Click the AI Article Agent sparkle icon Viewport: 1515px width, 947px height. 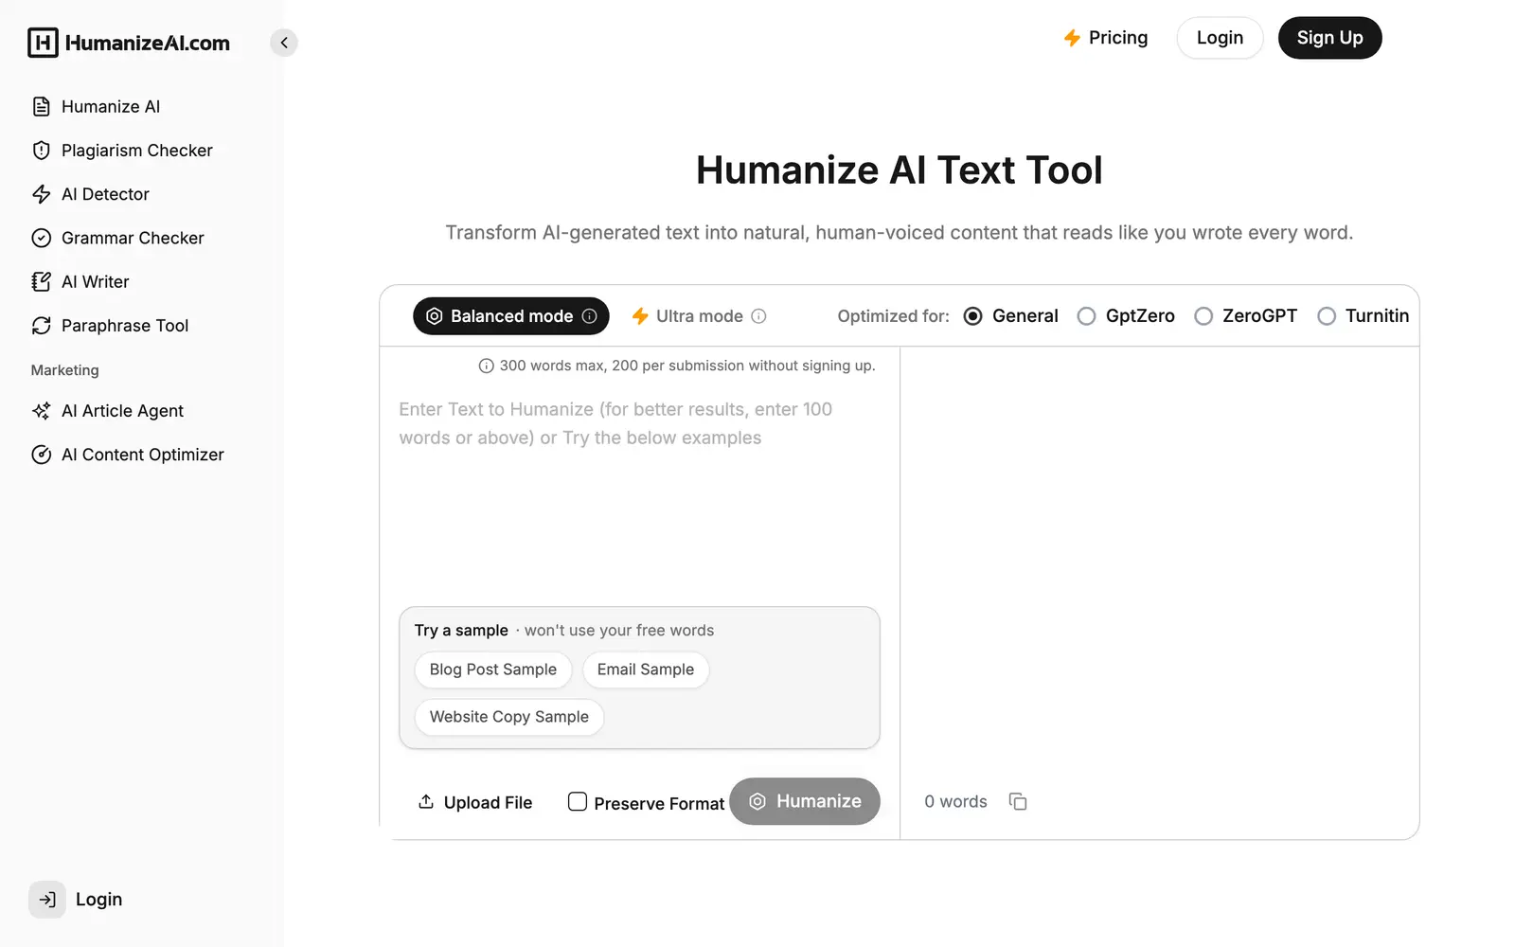[x=42, y=411]
